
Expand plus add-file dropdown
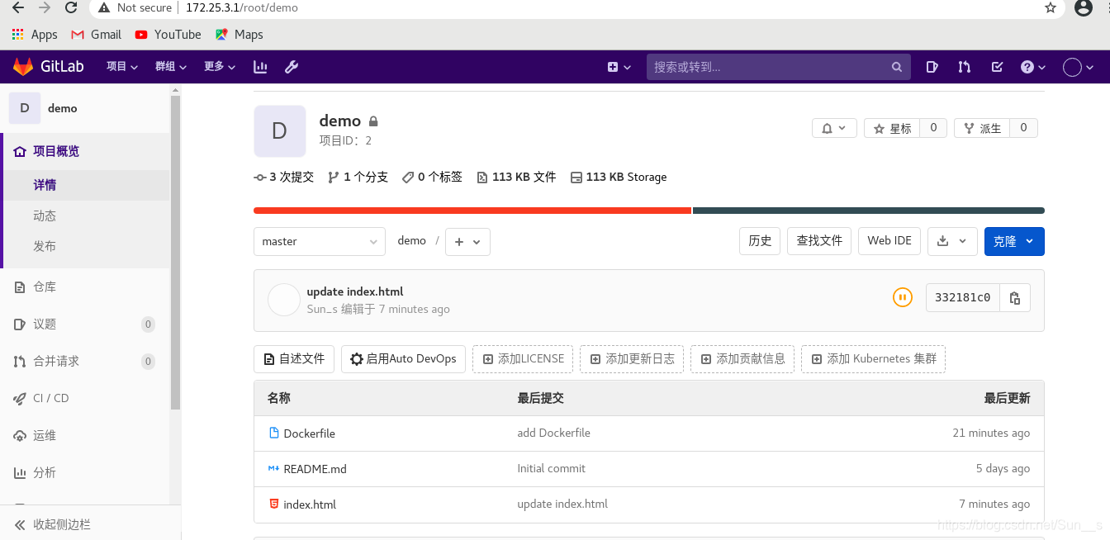coord(467,241)
